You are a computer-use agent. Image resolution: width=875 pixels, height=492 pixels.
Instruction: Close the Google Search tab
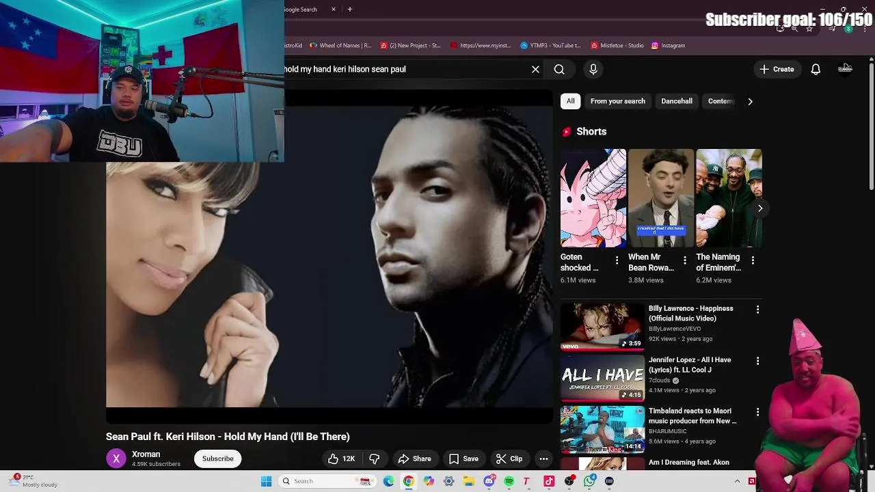334,10
